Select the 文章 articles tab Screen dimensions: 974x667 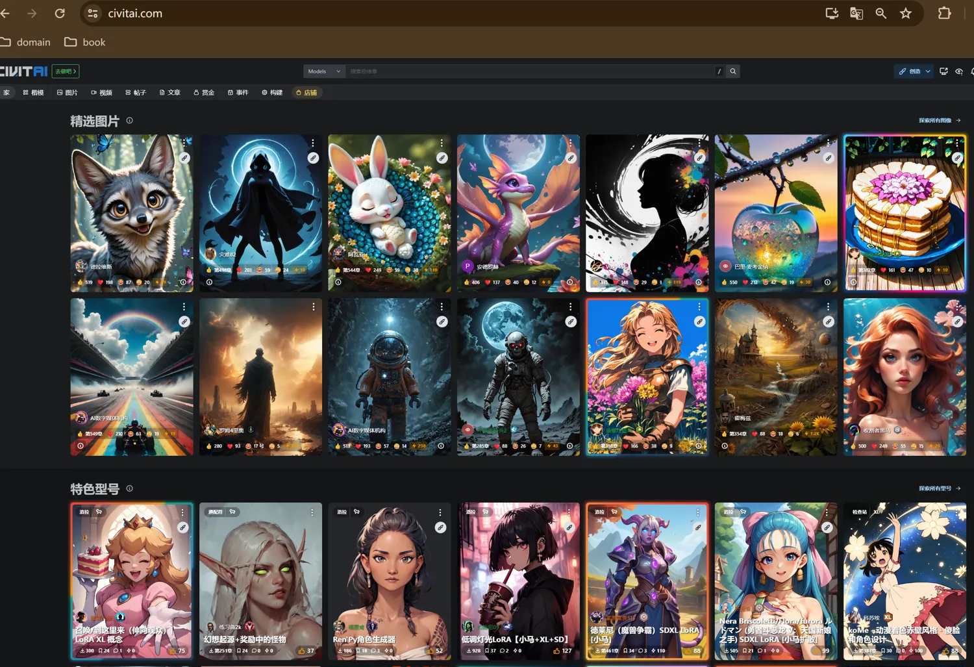[x=170, y=93]
